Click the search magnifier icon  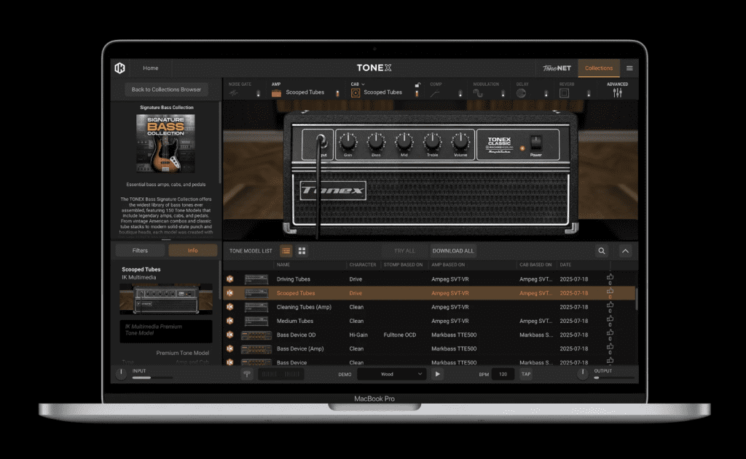[602, 251]
